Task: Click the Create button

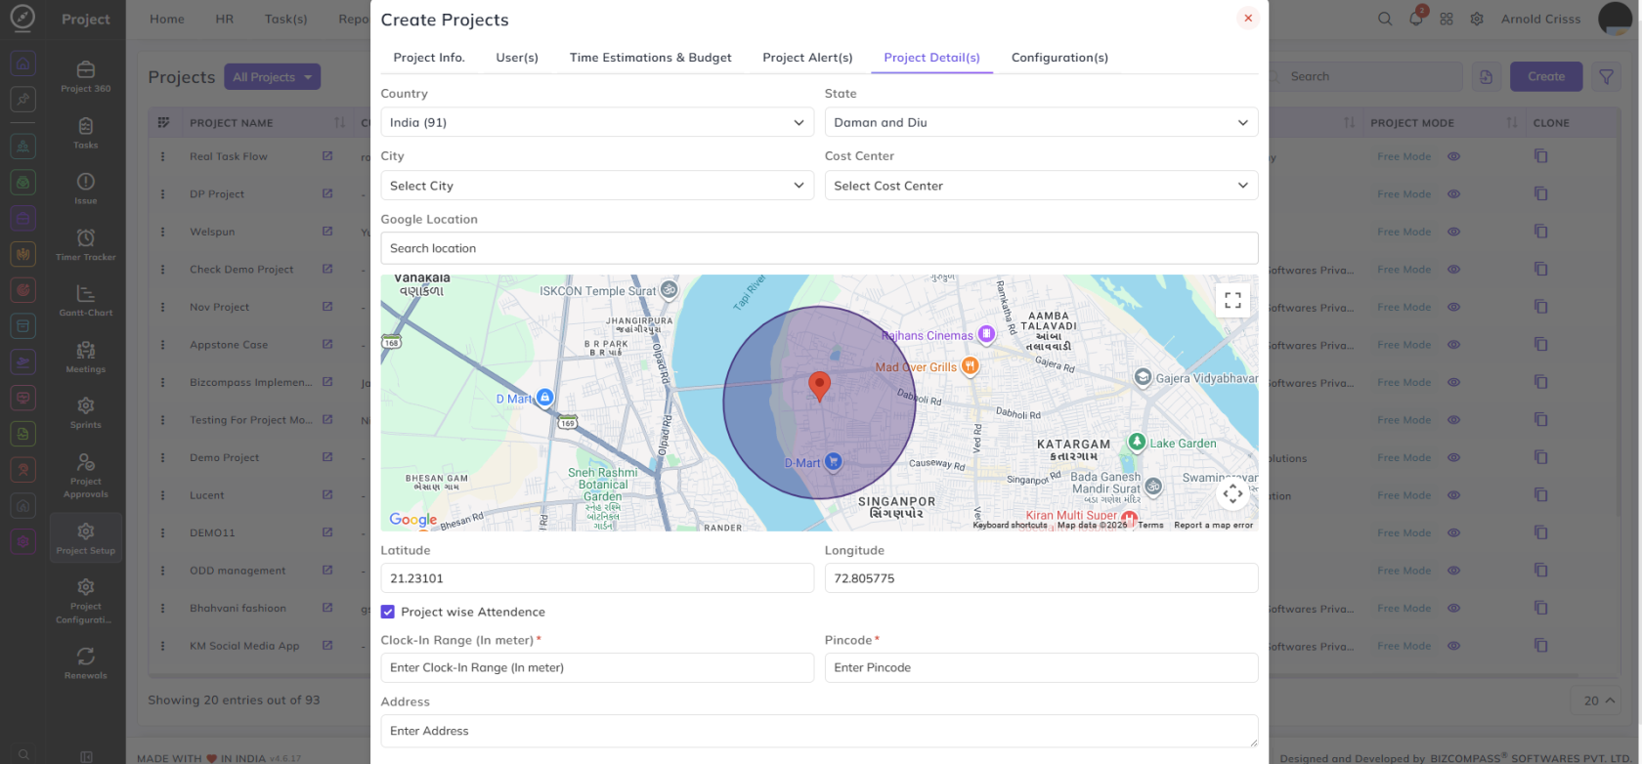Action: (1546, 76)
